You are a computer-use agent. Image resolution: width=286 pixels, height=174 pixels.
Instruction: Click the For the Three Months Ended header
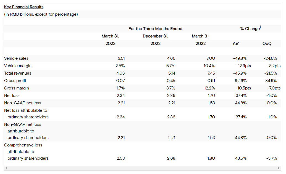[x=155, y=29]
